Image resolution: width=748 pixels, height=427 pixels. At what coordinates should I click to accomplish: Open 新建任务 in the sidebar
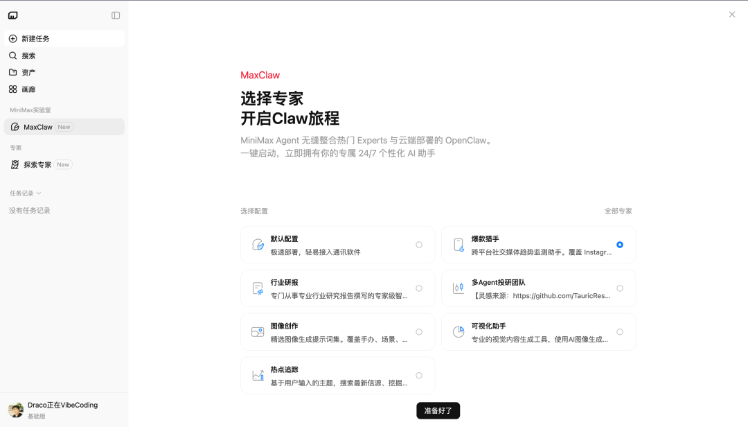35,39
